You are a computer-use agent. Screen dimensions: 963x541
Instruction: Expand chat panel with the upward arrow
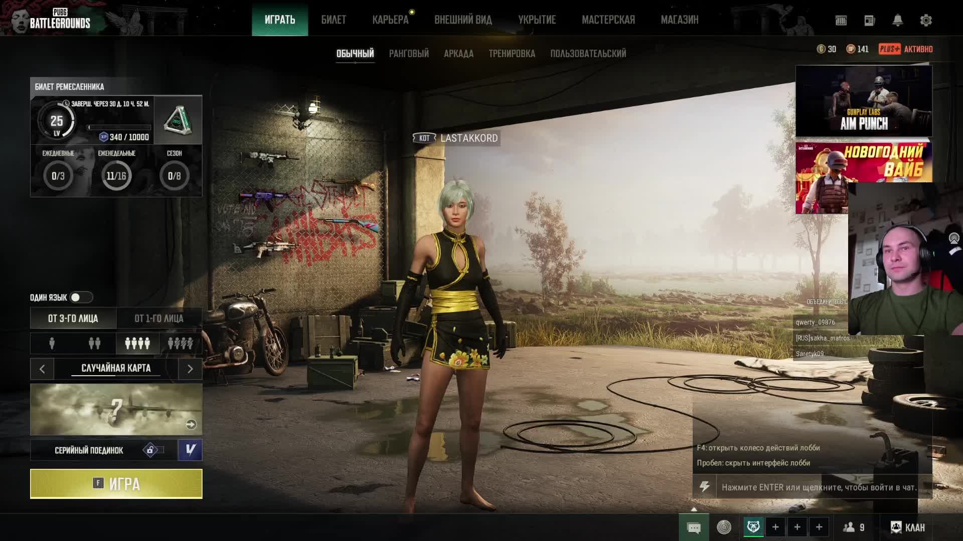click(x=694, y=509)
